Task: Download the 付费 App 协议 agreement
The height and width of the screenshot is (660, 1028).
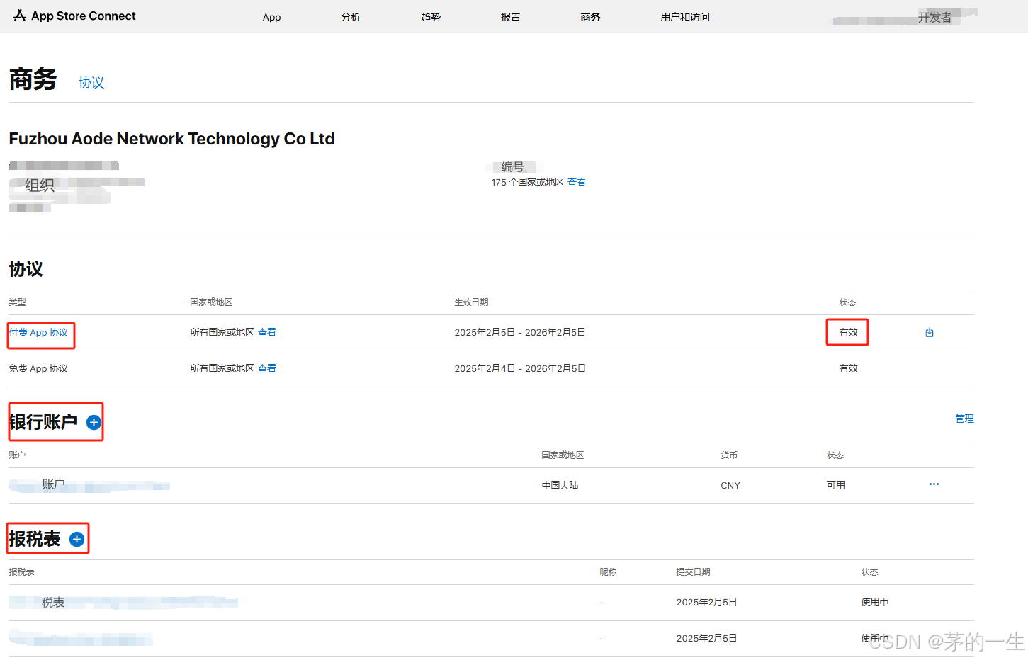Action: tap(930, 332)
